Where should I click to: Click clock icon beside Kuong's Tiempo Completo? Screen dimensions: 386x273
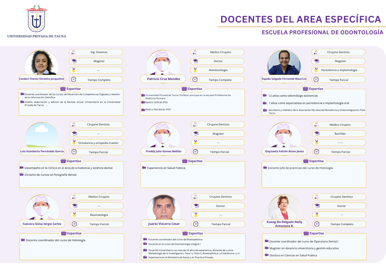(x=317, y=224)
